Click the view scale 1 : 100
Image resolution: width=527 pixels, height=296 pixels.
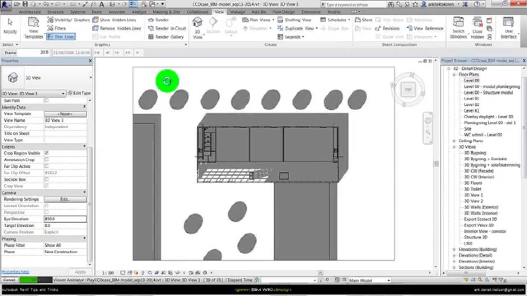pos(108,273)
